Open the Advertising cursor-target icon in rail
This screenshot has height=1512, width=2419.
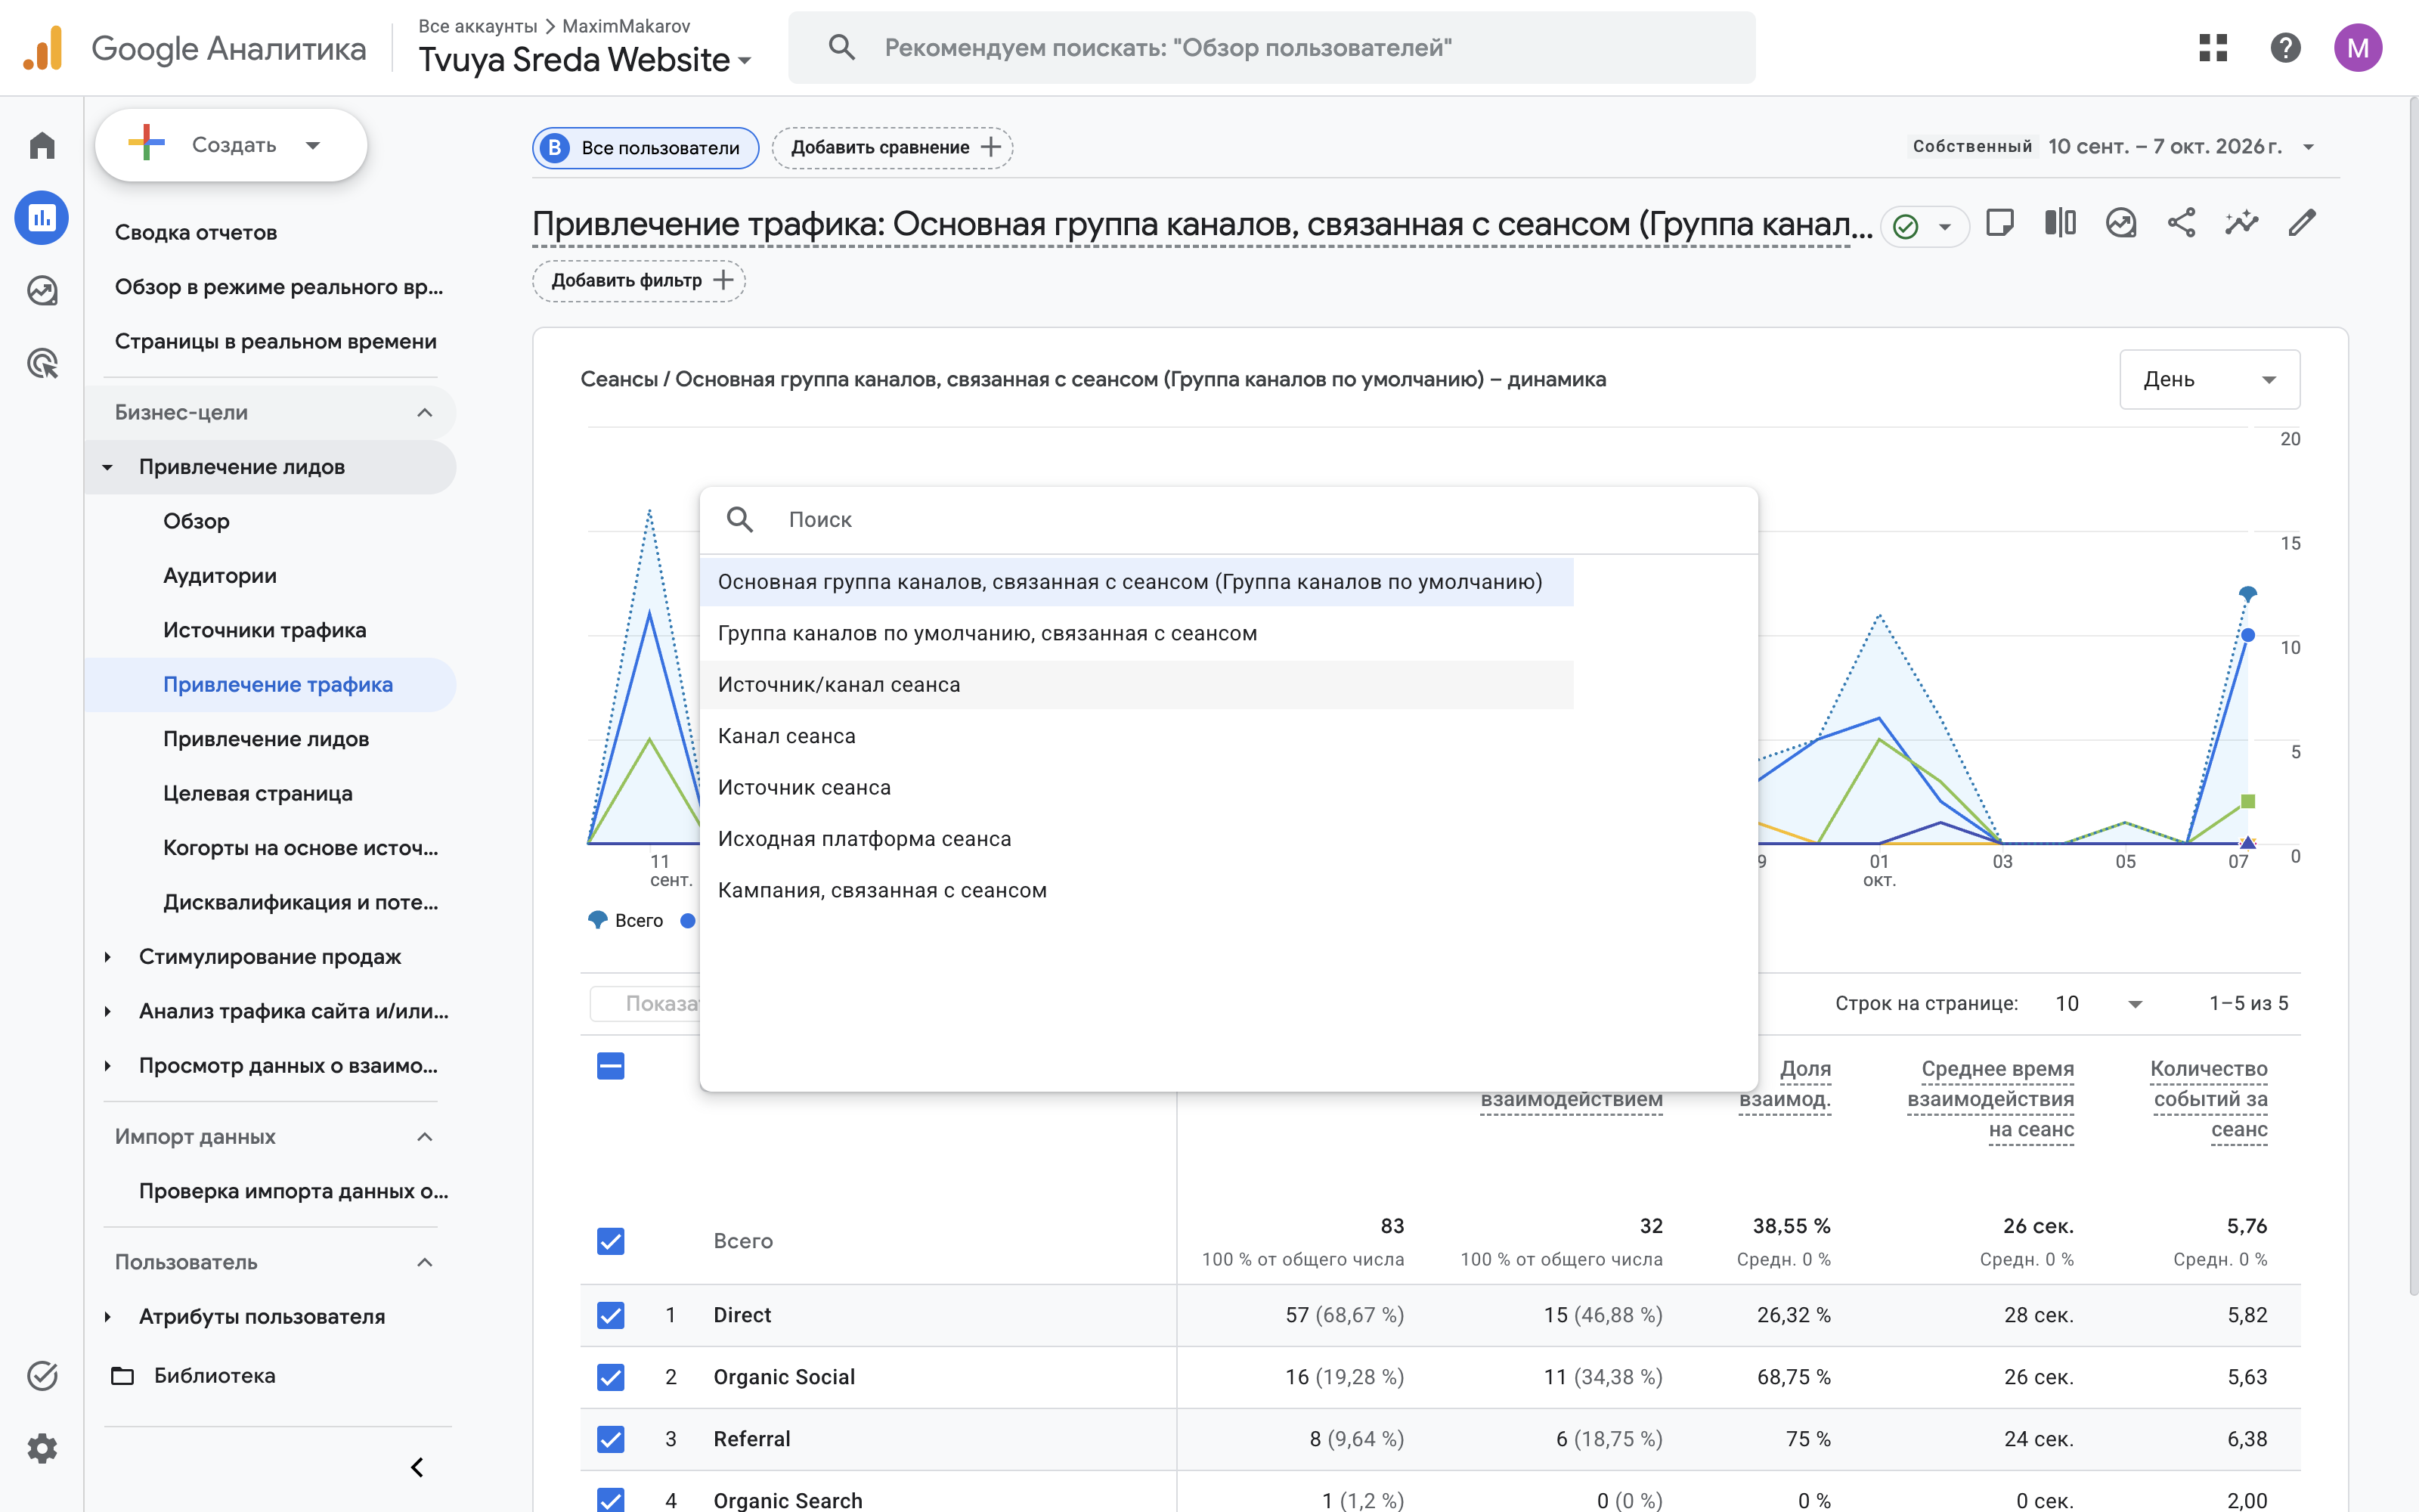(42, 363)
